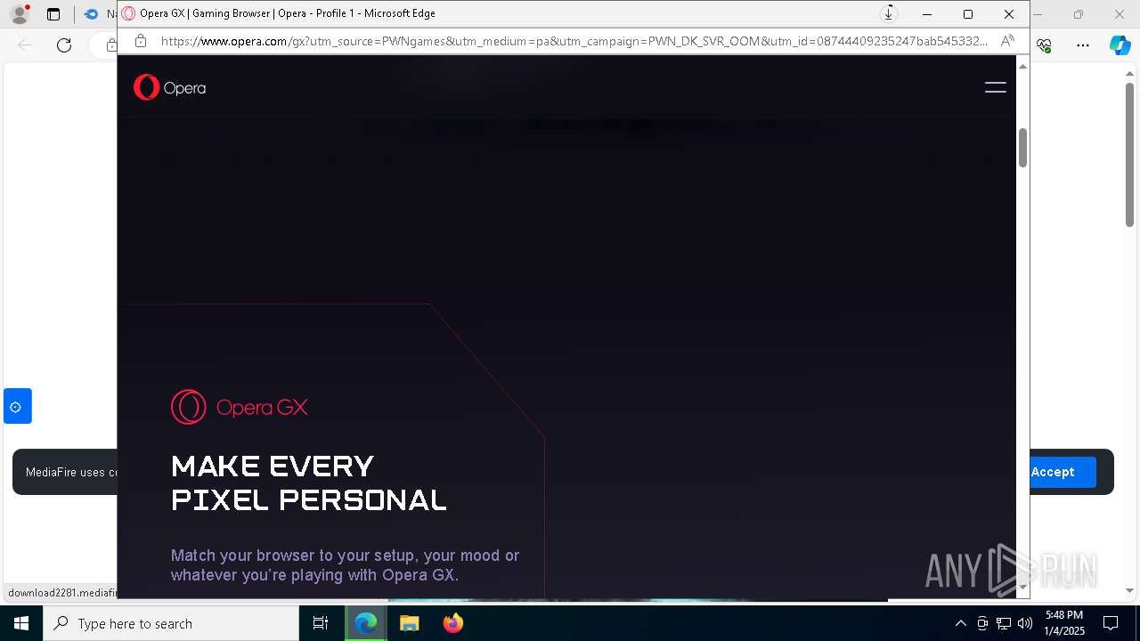Open the profile avatar in background Edge window
The height and width of the screenshot is (641, 1140).
pyautogui.click(x=19, y=14)
